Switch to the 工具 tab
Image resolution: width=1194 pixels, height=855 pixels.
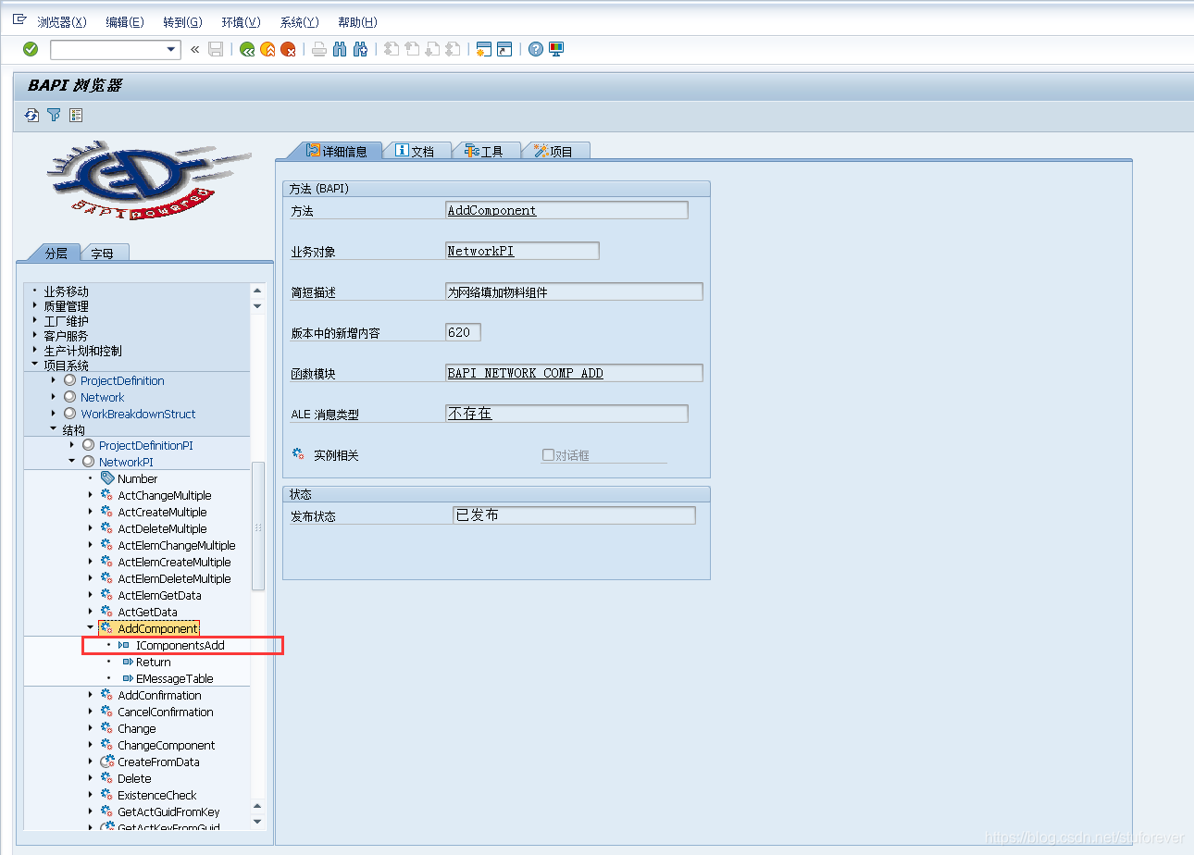coord(486,151)
